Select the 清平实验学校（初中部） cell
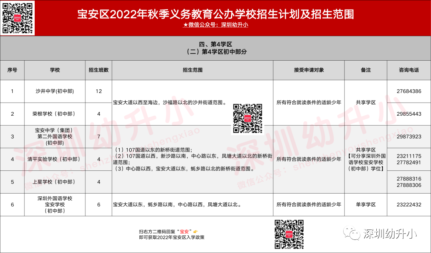 [55, 159]
